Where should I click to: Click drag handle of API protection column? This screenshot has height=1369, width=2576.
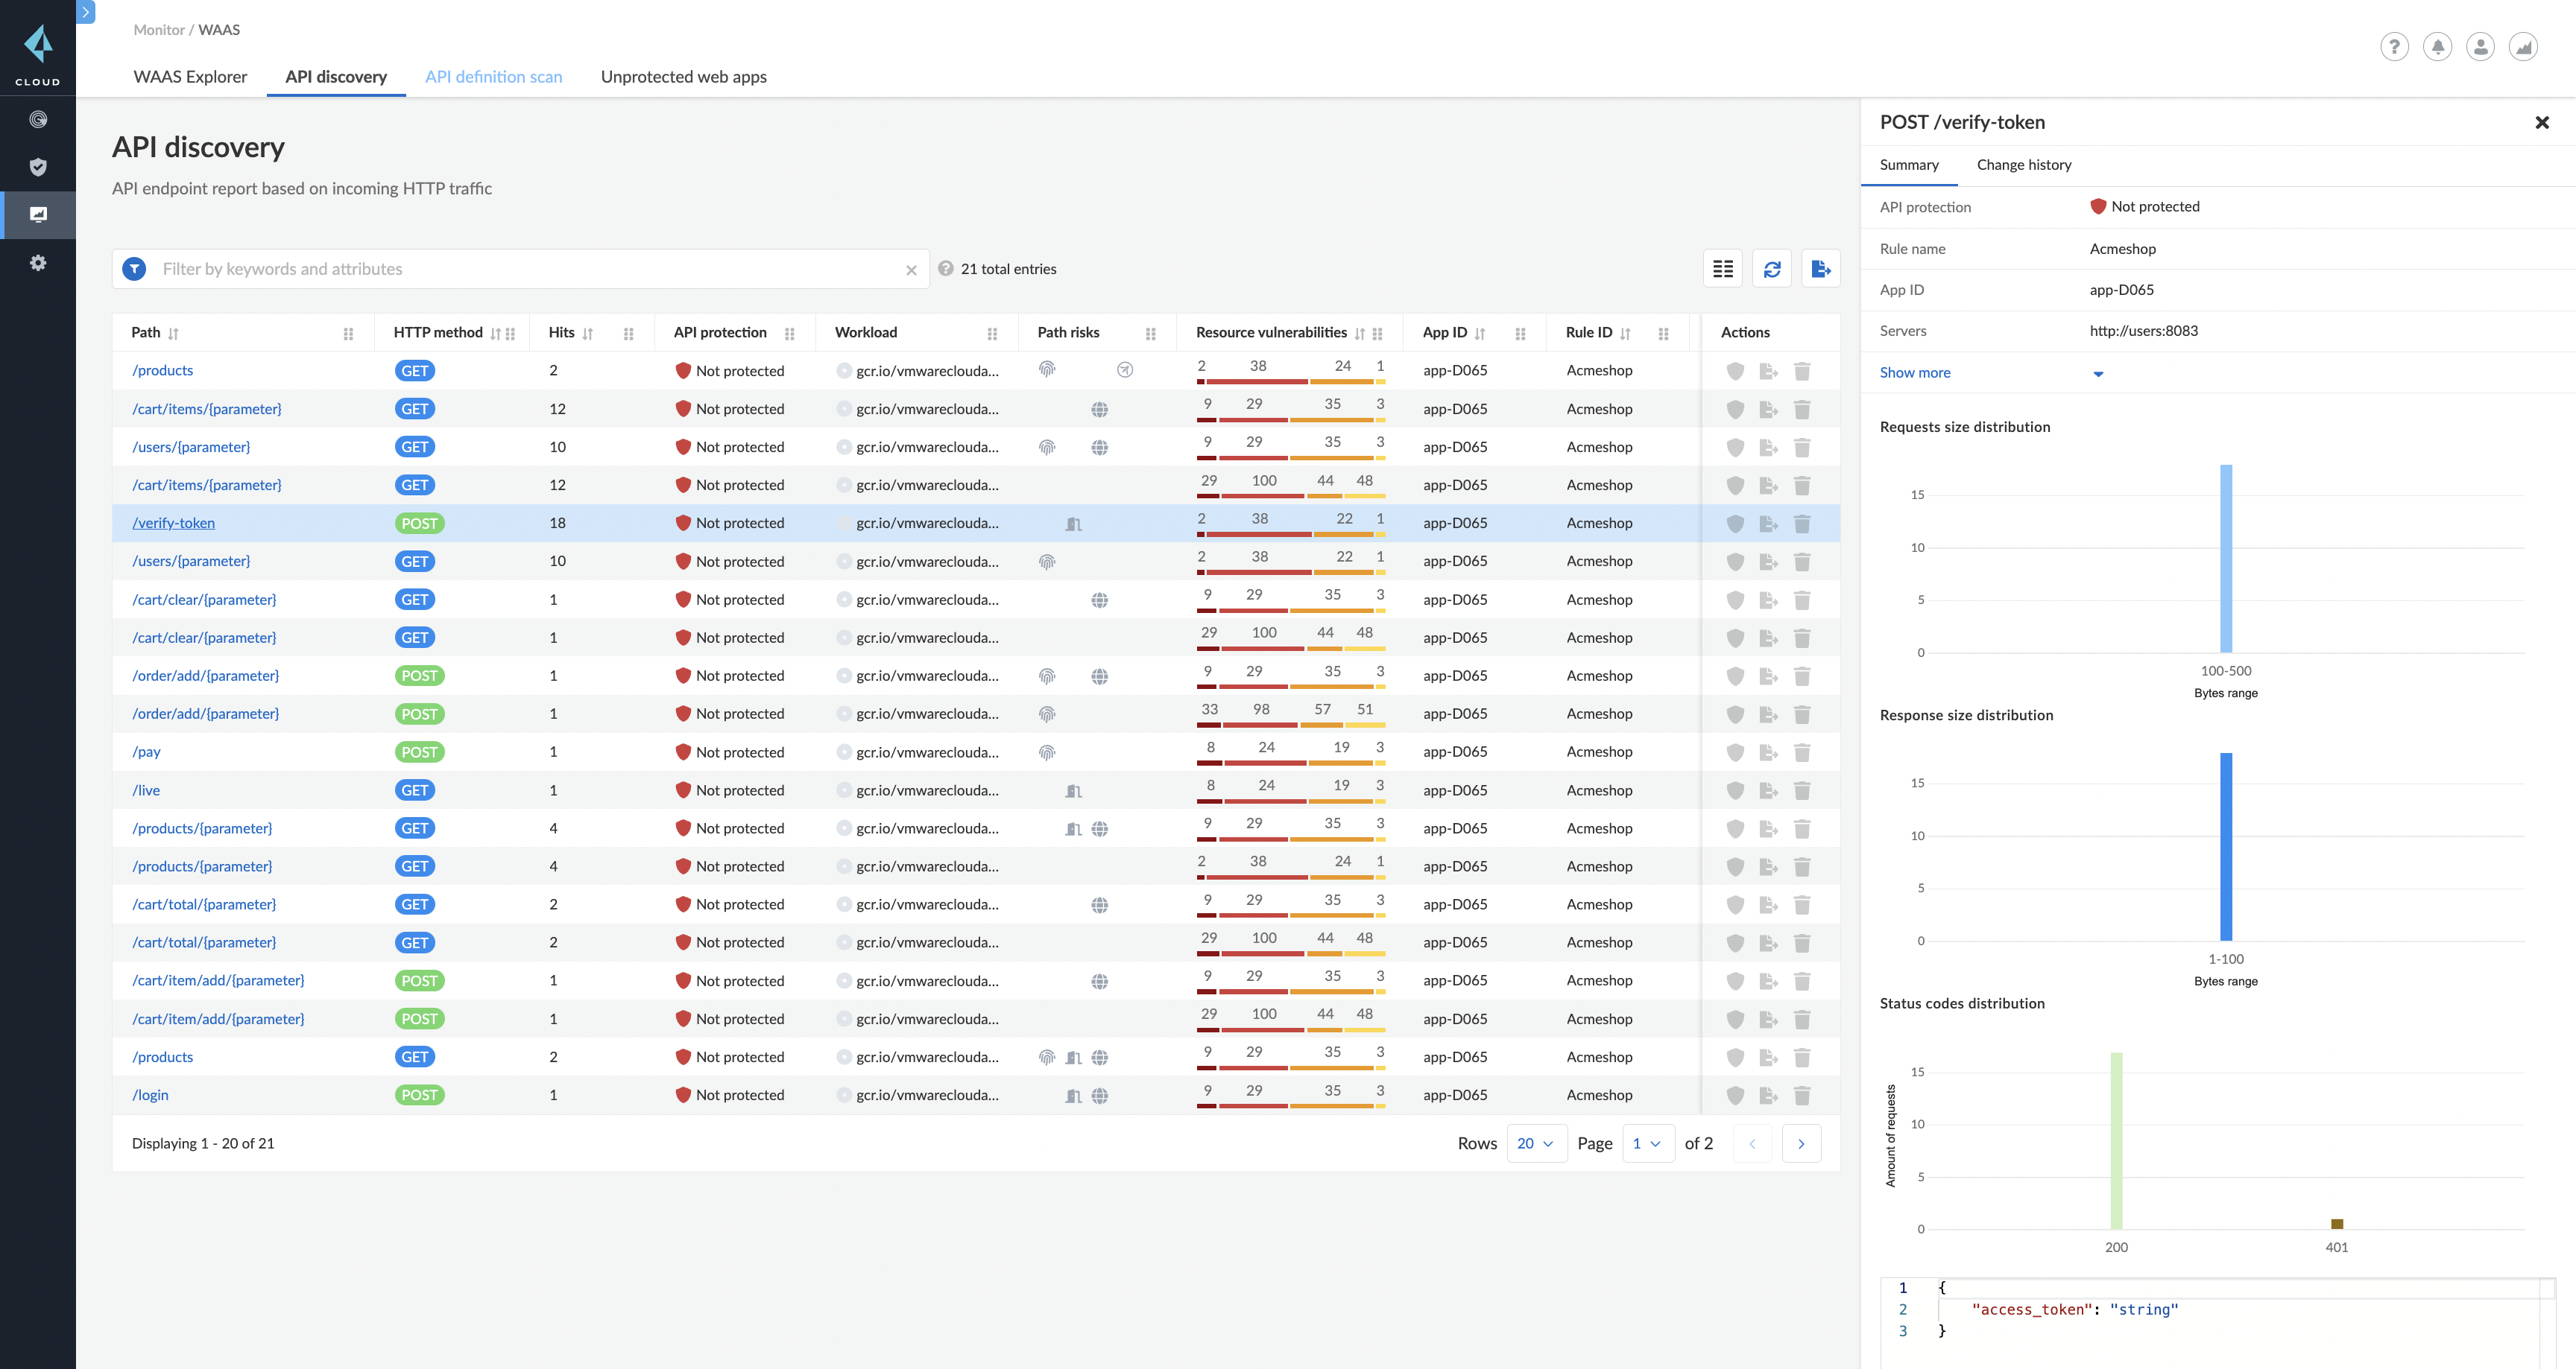tap(789, 334)
